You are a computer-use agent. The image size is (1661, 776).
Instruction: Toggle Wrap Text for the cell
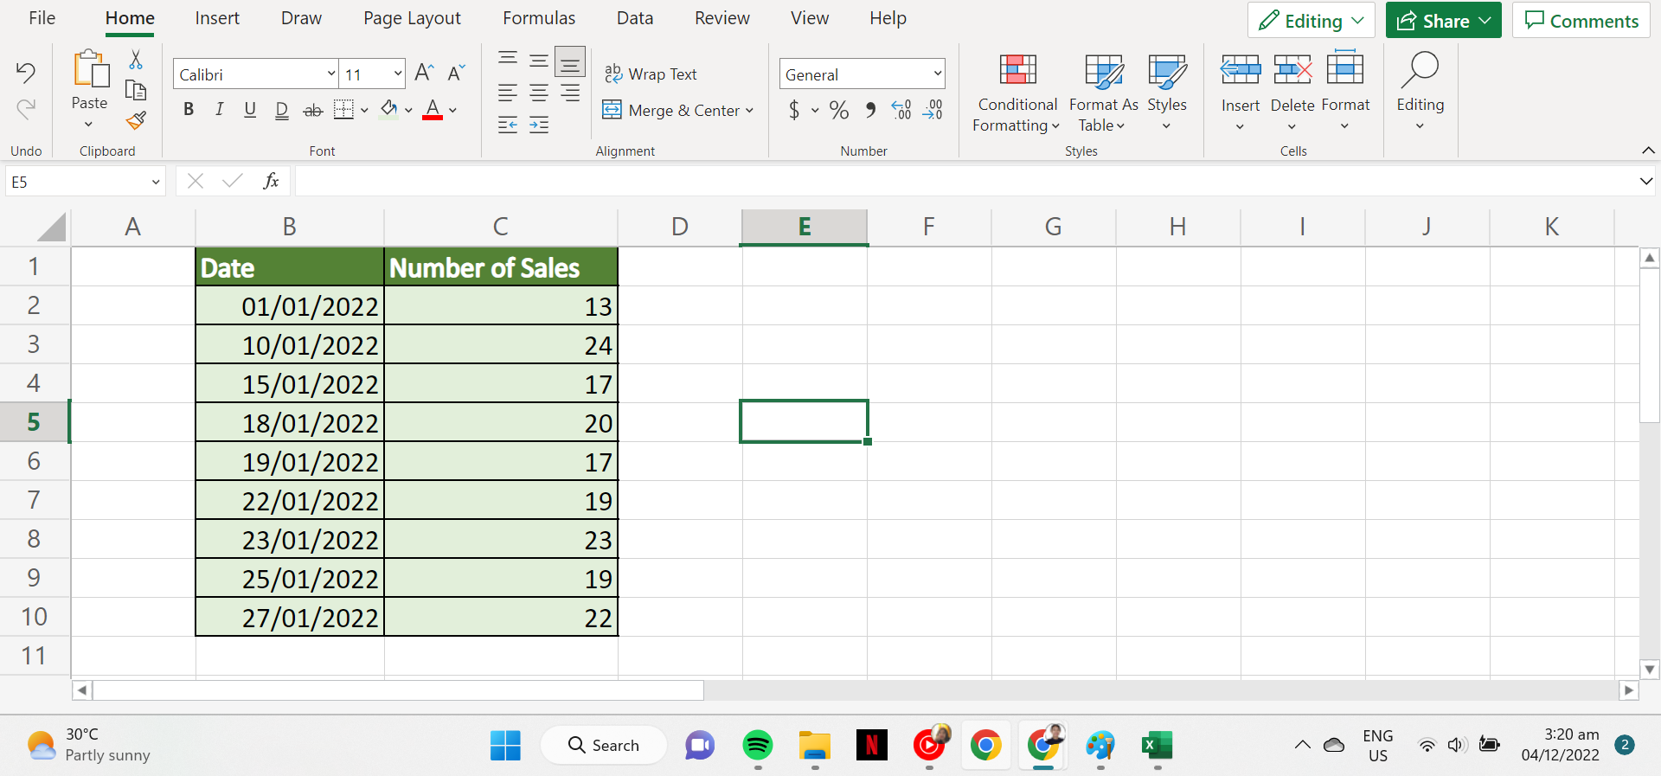(651, 74)
